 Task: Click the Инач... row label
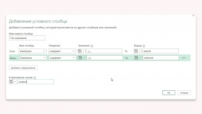click(x=13, y=58)
